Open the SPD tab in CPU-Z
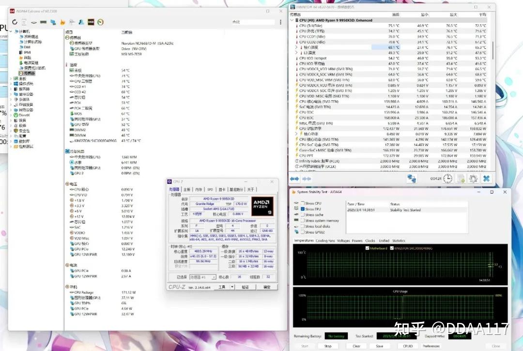 pyautogui.click(x=210, y=189)
